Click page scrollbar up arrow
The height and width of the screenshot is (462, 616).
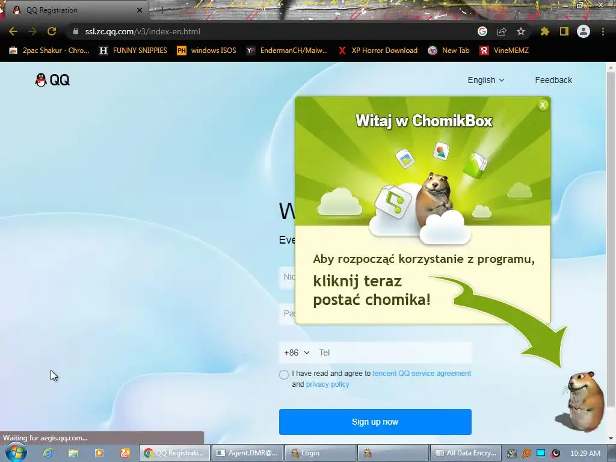tap(611, 67)
